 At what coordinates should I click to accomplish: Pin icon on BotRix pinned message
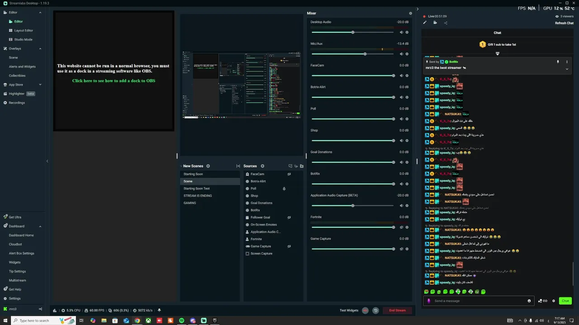click(x=558, y=62)
